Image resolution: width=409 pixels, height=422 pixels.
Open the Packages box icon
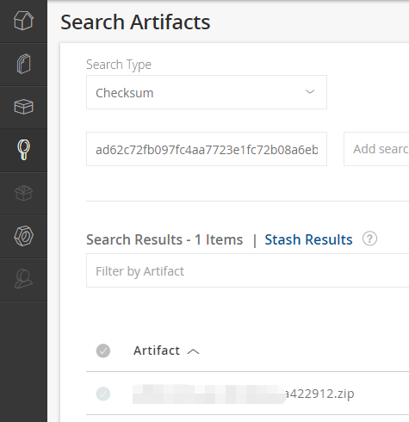point(23,107)
